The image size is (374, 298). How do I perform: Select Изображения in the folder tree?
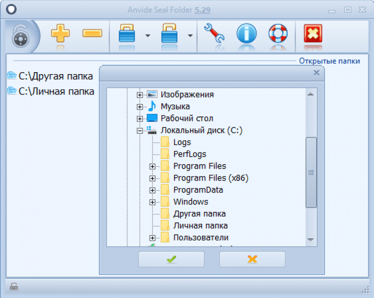tap(187, 95)
